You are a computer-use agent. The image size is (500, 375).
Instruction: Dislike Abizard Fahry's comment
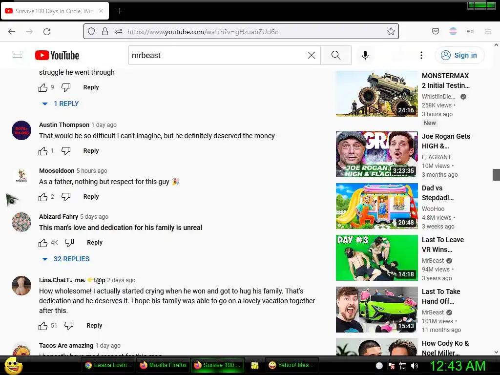(69, 243)
